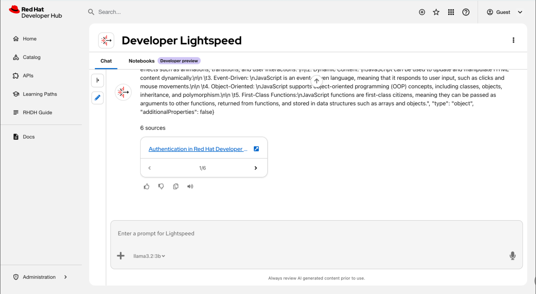Click the attach plus icon
The height and width of the screenshot is (294, 536).
click(x=121, y=256)
